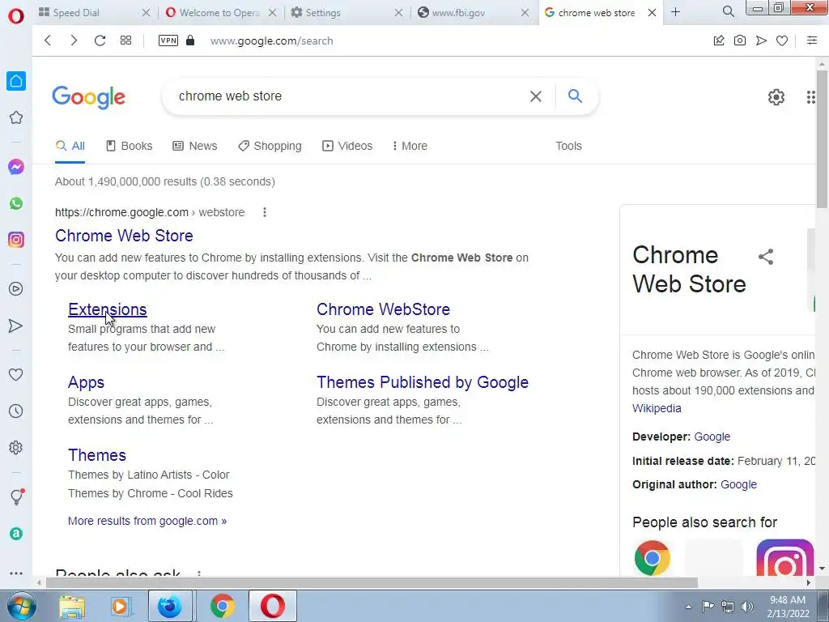829x622 pixels.
Task: Open the Speed Dial grid button in toolbar
Action: tap(125, 40)
